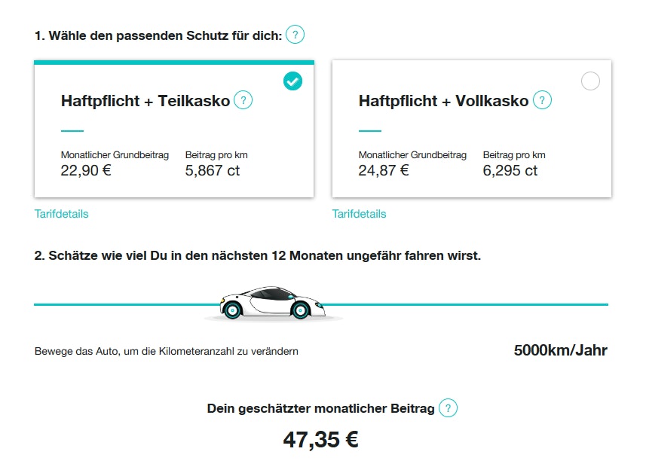Click help icon next to Haftpflicht + Teilkasko
Image resolution: width=646 pixels, height=473 pixels.
tap(243, 100)
